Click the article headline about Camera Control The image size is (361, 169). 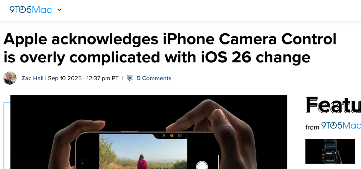click(170, 48)
